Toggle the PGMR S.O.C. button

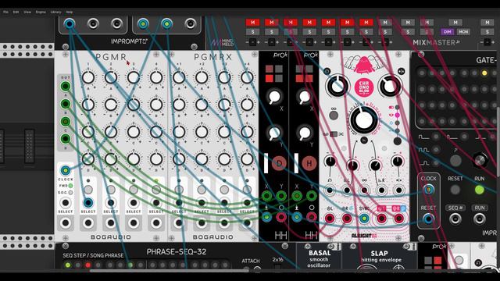coord(70,193)
